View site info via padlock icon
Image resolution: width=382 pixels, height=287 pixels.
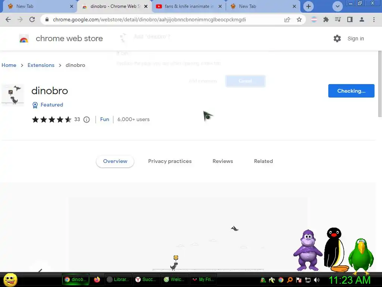47,19
